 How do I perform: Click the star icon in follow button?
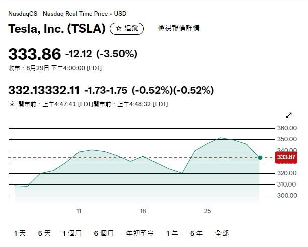[119, 29]
